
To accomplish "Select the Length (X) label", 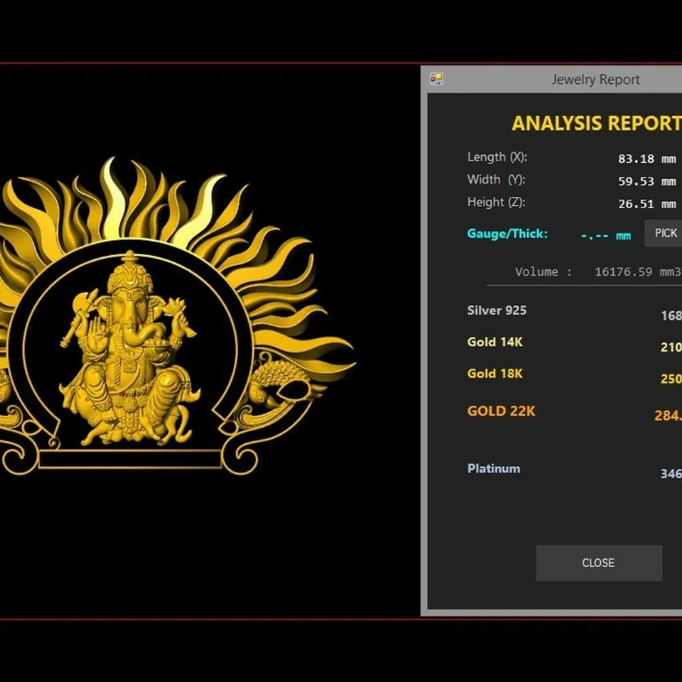I will point(497,157).
